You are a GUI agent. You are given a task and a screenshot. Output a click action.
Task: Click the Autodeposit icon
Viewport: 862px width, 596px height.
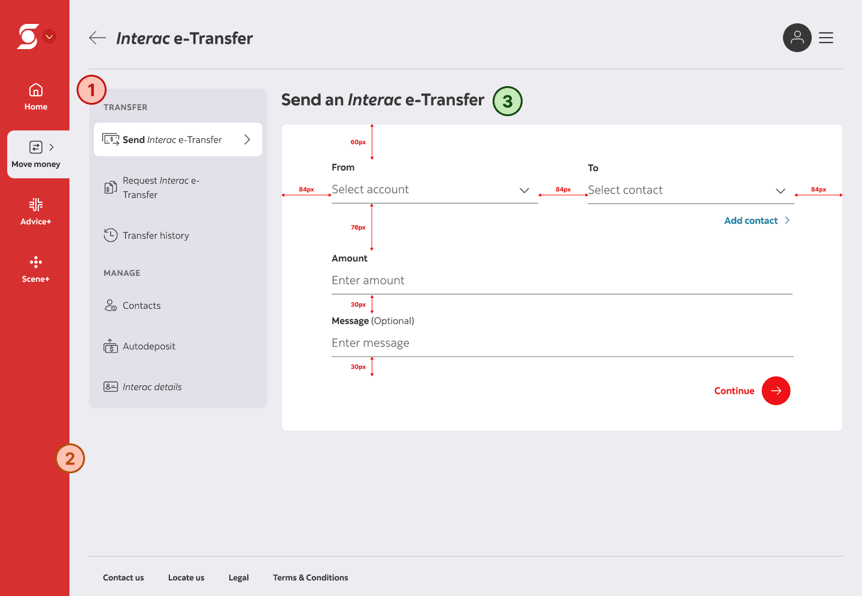[x=111, y=346]
